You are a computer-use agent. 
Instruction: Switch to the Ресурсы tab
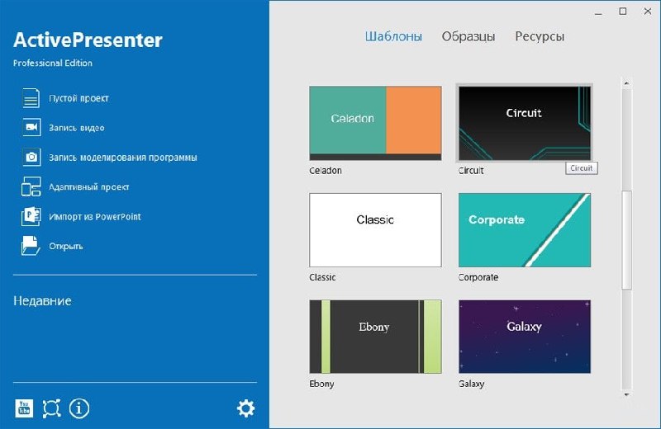click(540, 36)
